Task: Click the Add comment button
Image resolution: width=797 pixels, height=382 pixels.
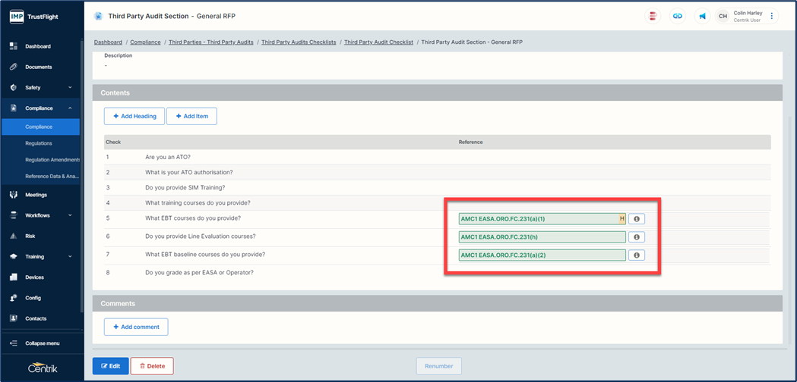Action: click(136, 327)
